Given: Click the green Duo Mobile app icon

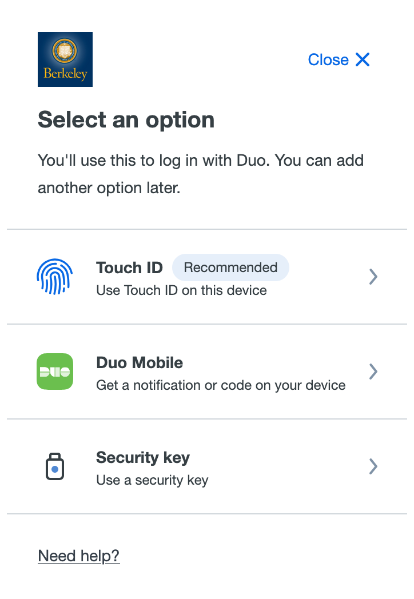Looking at the screenshot, I should coord(55,372).
